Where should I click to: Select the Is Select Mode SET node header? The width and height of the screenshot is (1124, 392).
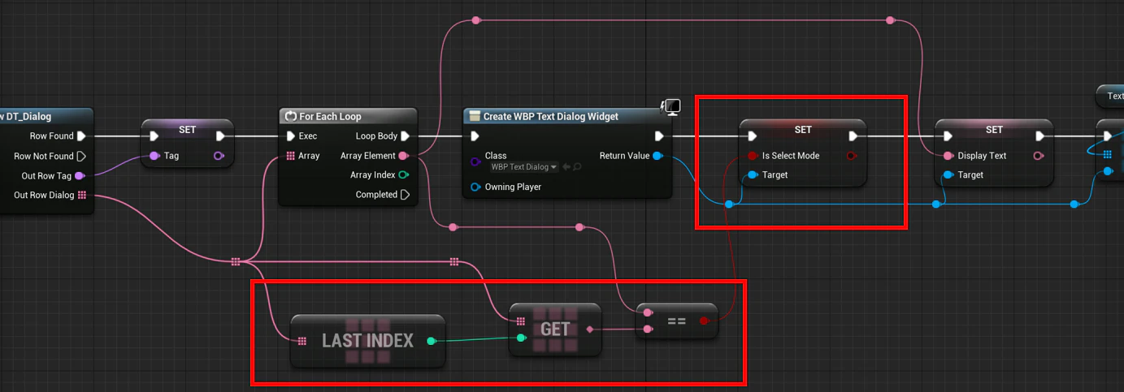point(803,130)
